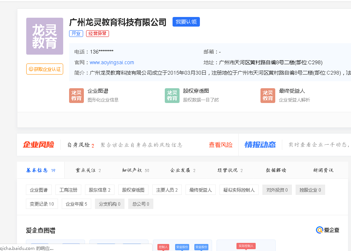Click the 实际控制人 red tag thumbnail
The width and height of the screenshot is (351, 251).
pos(246,246)
